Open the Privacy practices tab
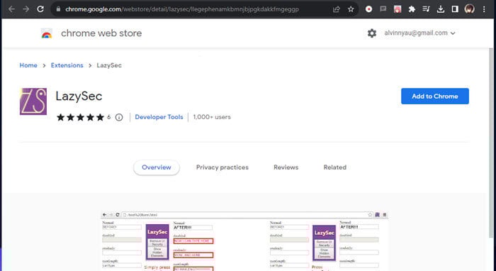 point(222,167)
